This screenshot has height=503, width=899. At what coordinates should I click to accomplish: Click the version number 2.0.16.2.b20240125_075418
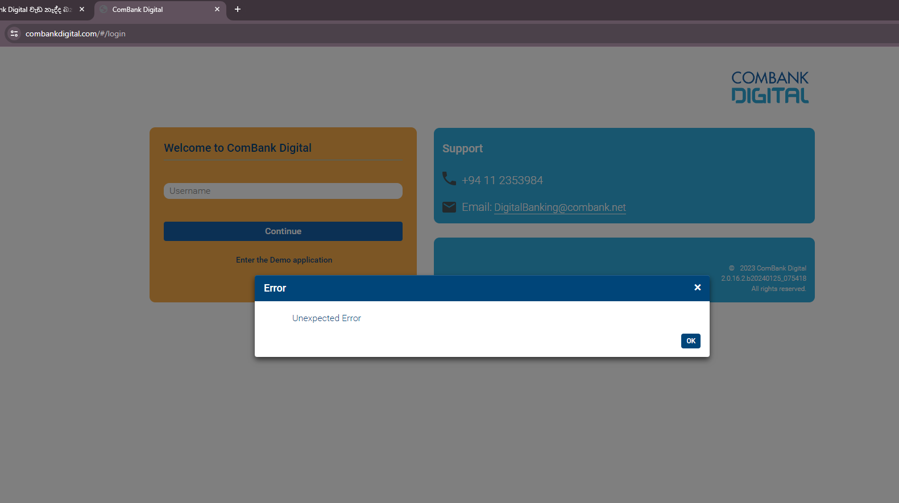tap(764, 278)
